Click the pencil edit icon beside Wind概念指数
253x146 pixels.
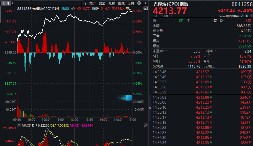[x=242, y=16]
